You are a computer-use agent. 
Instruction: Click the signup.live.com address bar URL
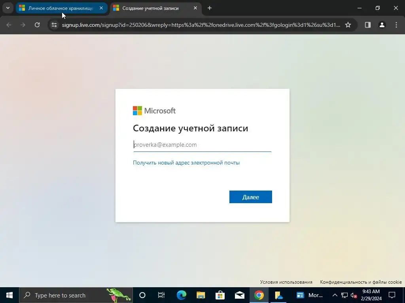(201, 25)
